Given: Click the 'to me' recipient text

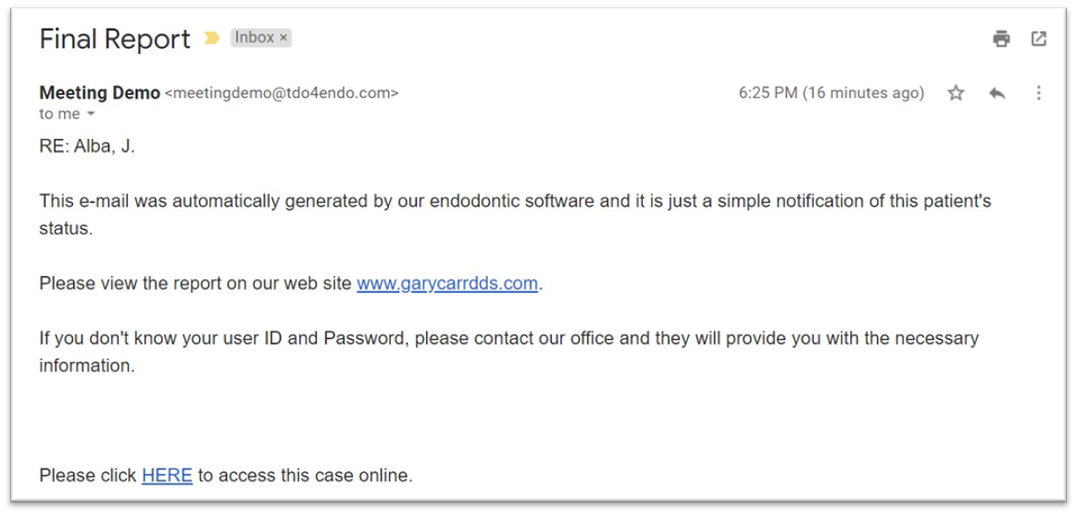Looking at the screenshot, I should [59, 114].
